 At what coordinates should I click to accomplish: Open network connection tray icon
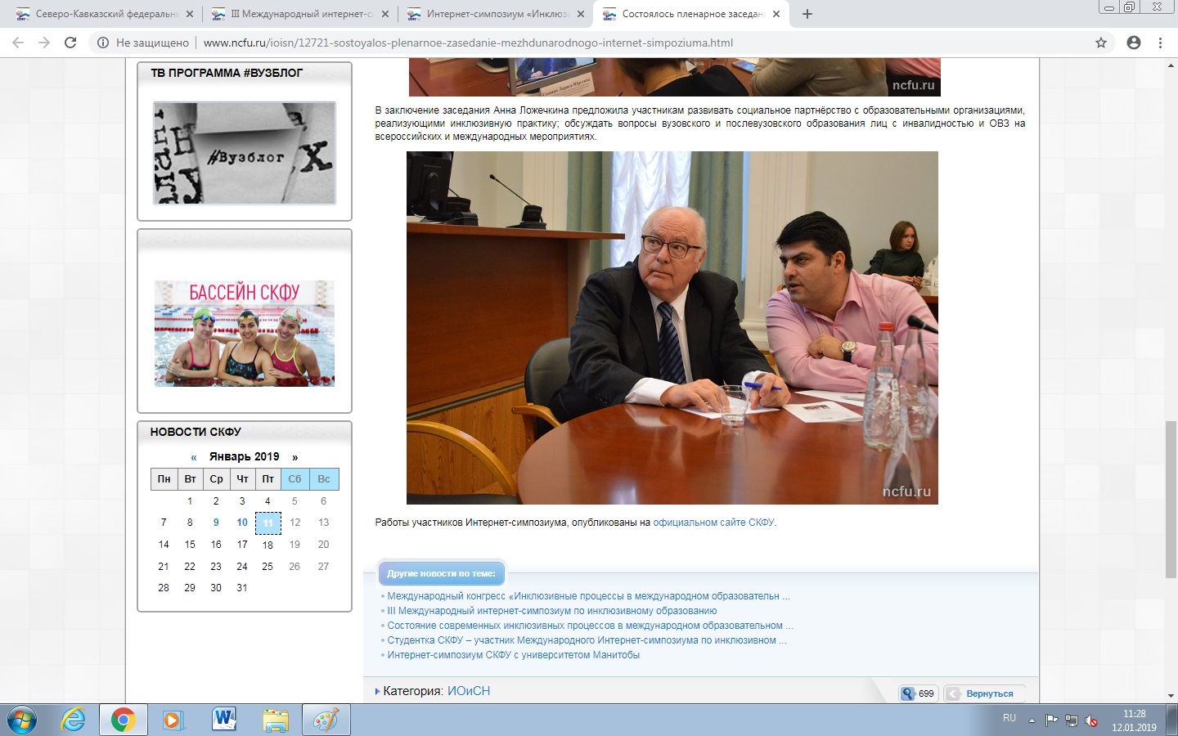[x=1072, y=720]
